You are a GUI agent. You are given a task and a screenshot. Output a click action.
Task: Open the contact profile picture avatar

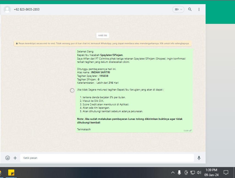click(7, 9)
